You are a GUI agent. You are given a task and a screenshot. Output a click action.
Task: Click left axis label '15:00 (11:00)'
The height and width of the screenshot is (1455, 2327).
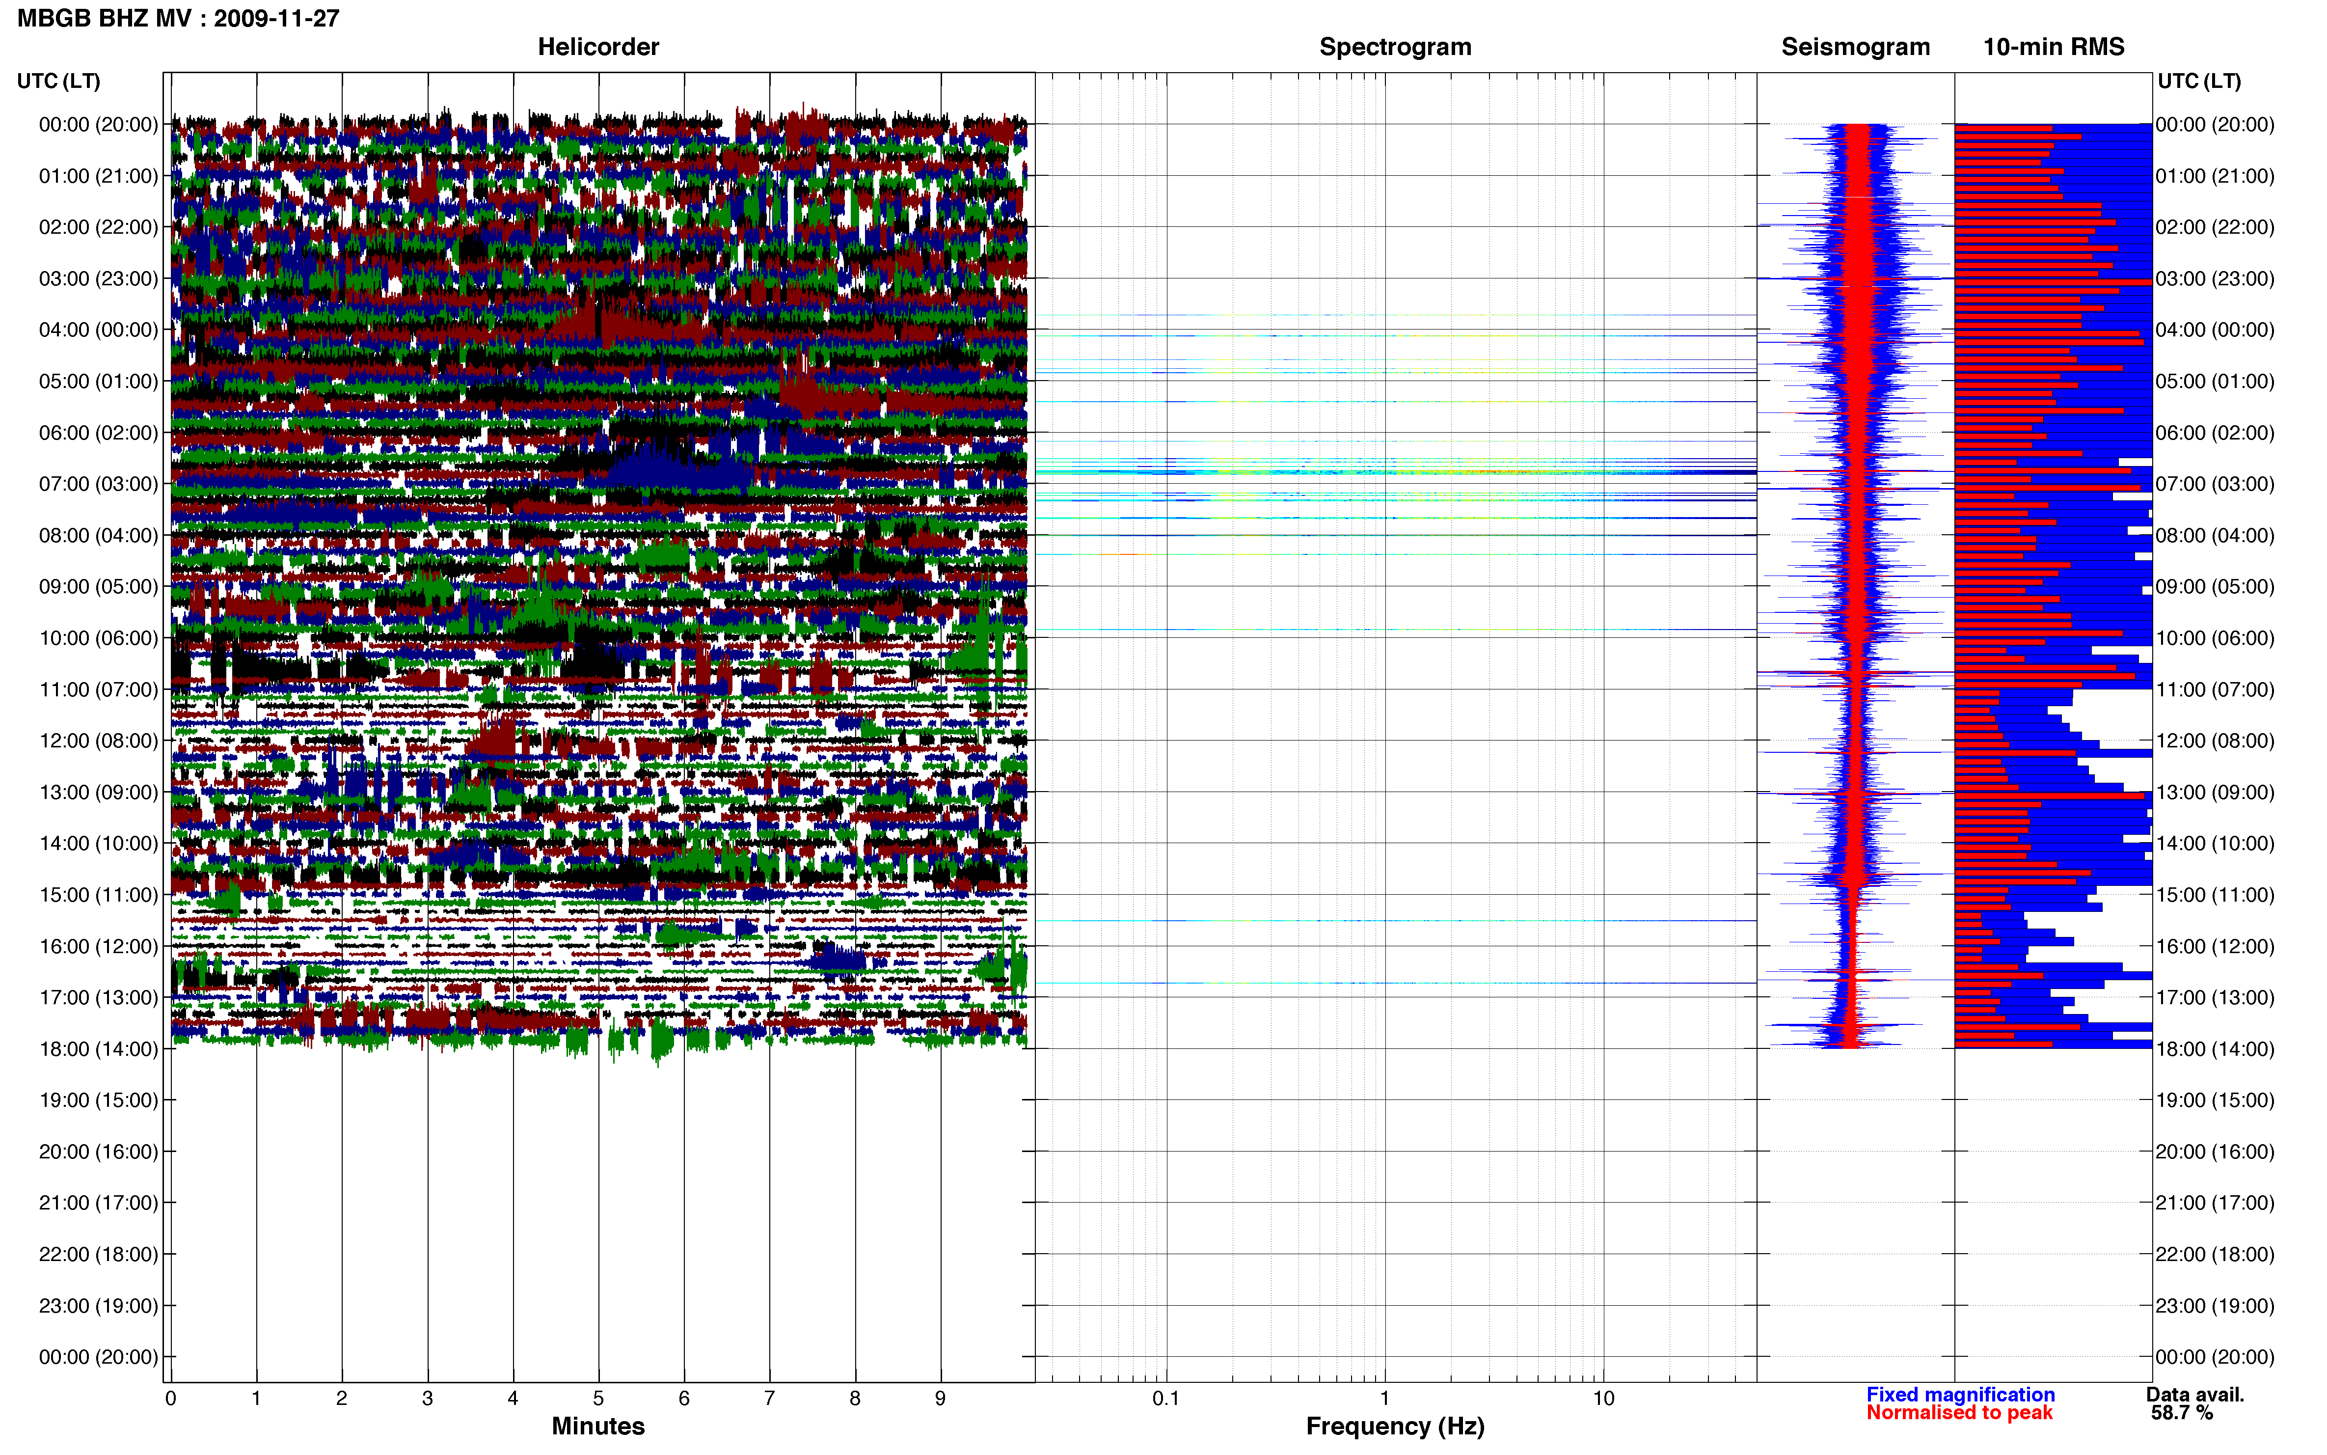coord(98,895)
